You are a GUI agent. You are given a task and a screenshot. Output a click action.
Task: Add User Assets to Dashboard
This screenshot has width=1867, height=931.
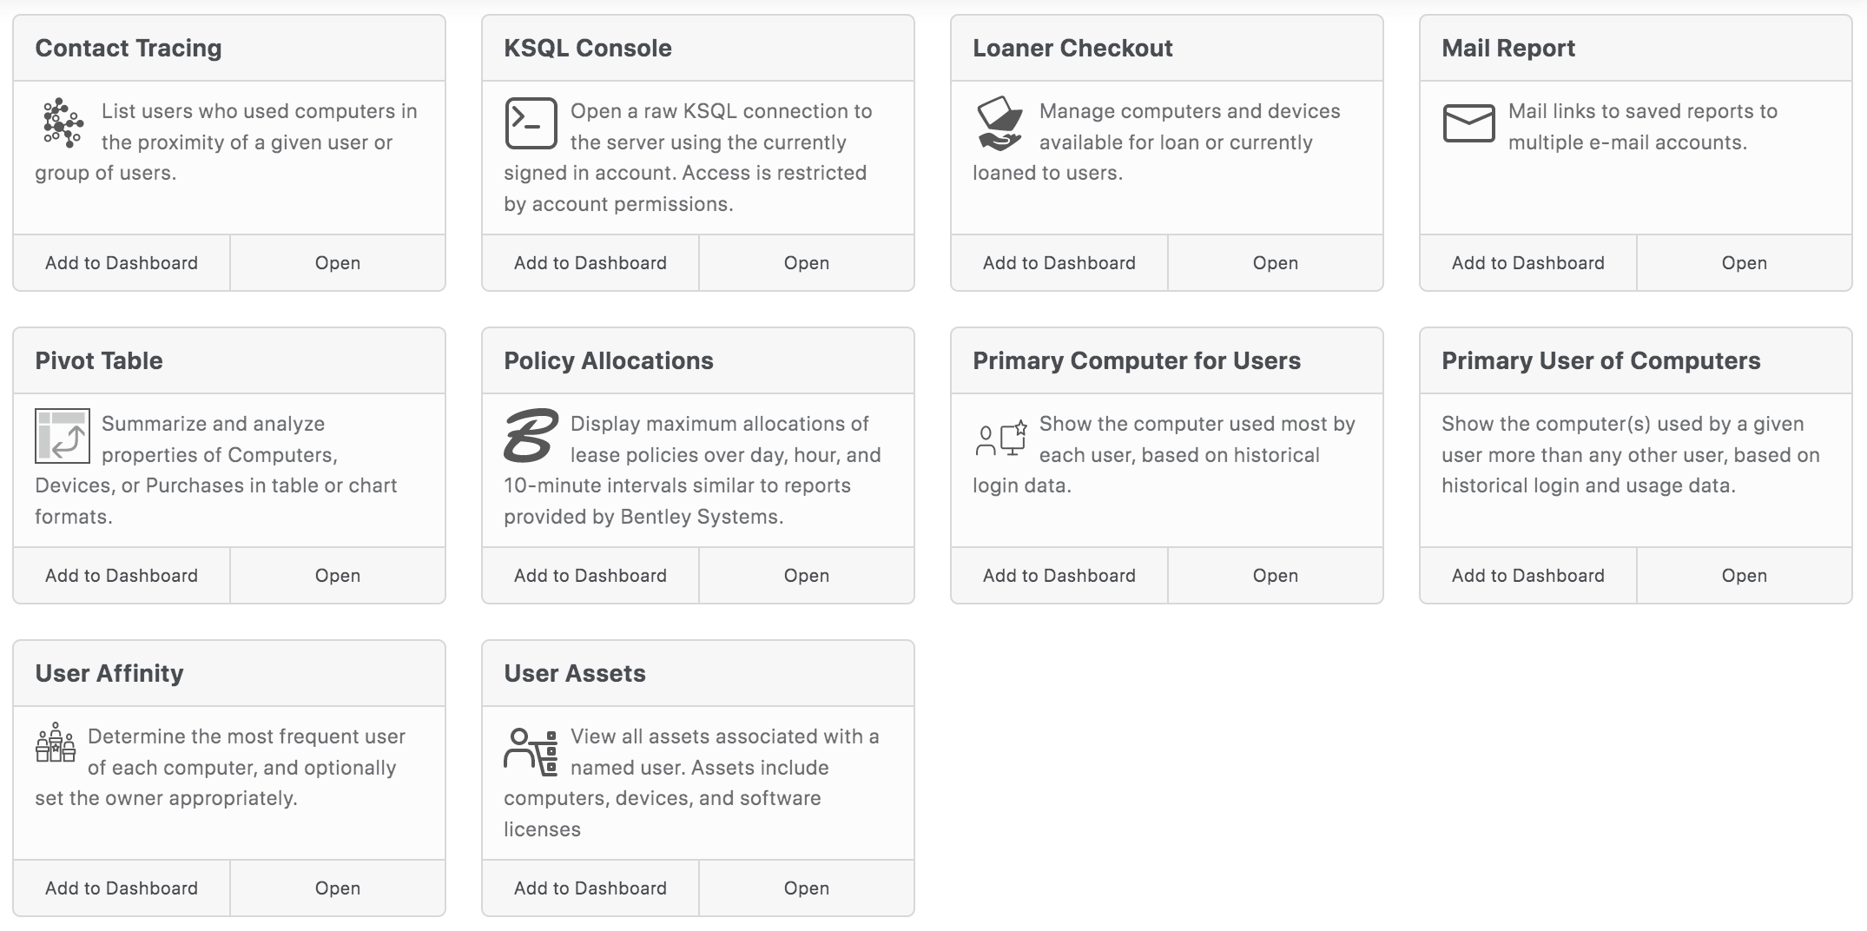click(590, 888)
